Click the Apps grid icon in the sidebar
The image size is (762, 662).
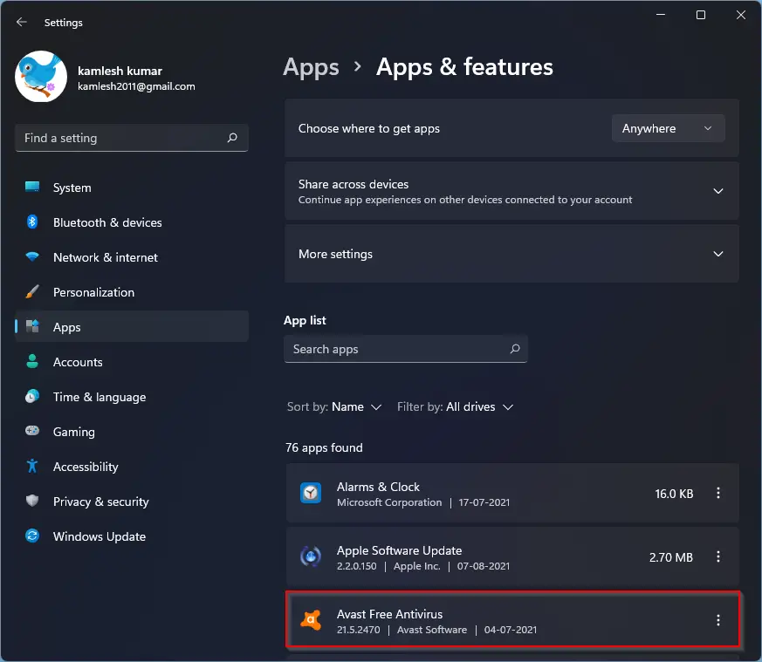(x=32, y=326)
